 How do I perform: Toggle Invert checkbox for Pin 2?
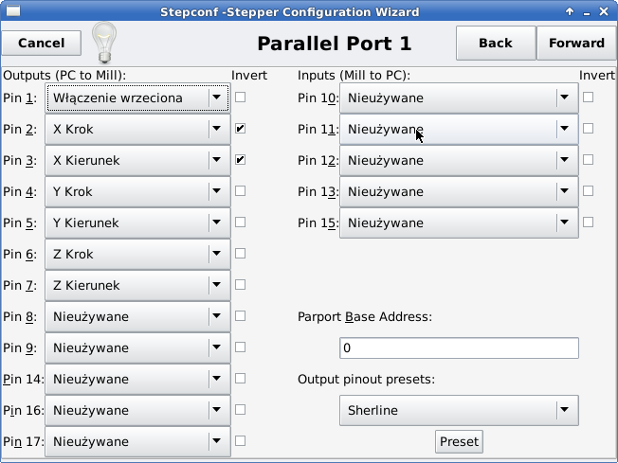tap(240, 129)
